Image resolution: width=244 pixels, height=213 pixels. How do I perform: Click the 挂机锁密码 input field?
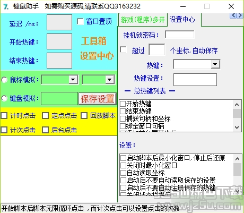coord(180,35)
